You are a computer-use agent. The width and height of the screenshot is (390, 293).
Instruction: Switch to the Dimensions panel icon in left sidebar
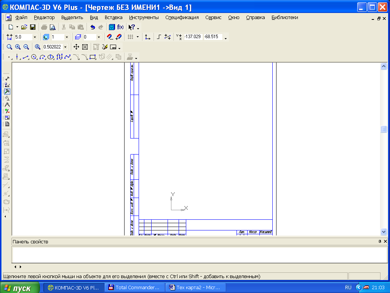(x=7, y=79)
